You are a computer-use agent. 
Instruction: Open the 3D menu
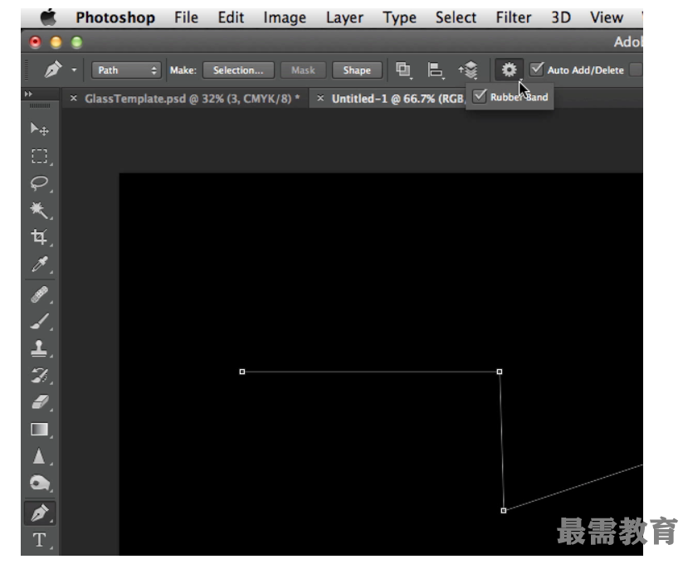click(561, 17)
